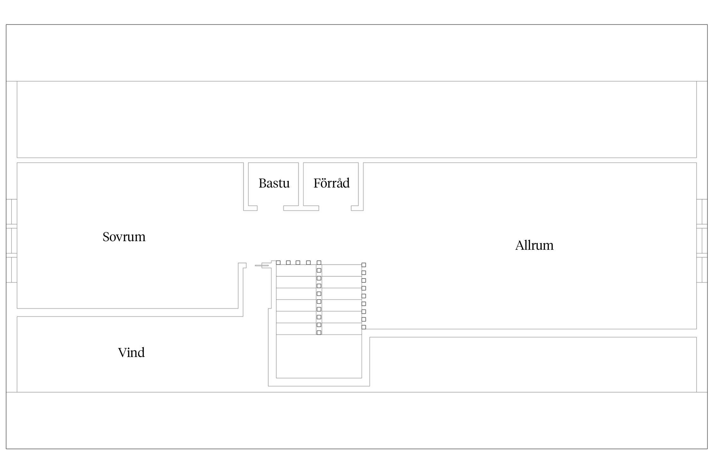Click the Förråd doorway opening

pos(335,208)
